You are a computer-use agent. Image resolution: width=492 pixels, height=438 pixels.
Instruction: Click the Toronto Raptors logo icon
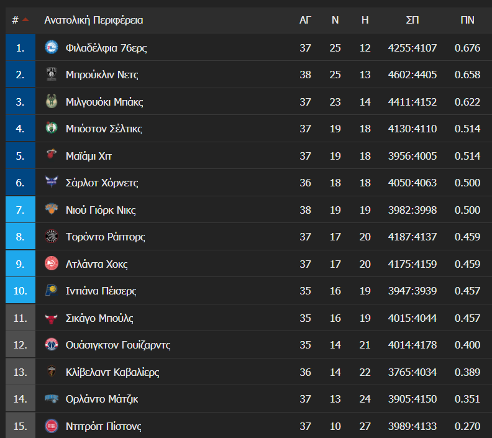click(51, 236)
